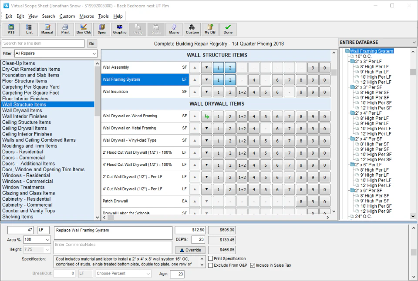Select the VSS toolbar icon

click(11, 29)
